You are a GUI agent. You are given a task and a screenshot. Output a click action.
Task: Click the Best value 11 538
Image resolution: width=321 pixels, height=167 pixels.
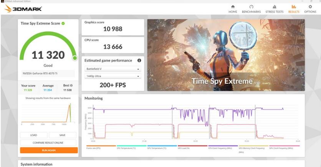tap(67, 90)
